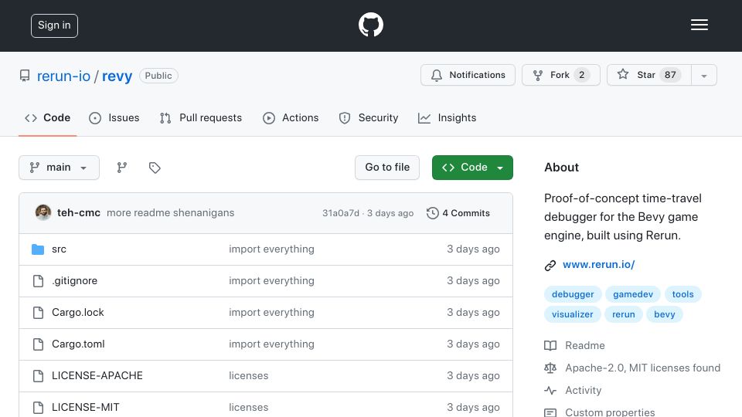Image resolution: width=742 pixels, height=417 pixels.
Task: Click the Star count badge 87
Action: coord(670,75)
